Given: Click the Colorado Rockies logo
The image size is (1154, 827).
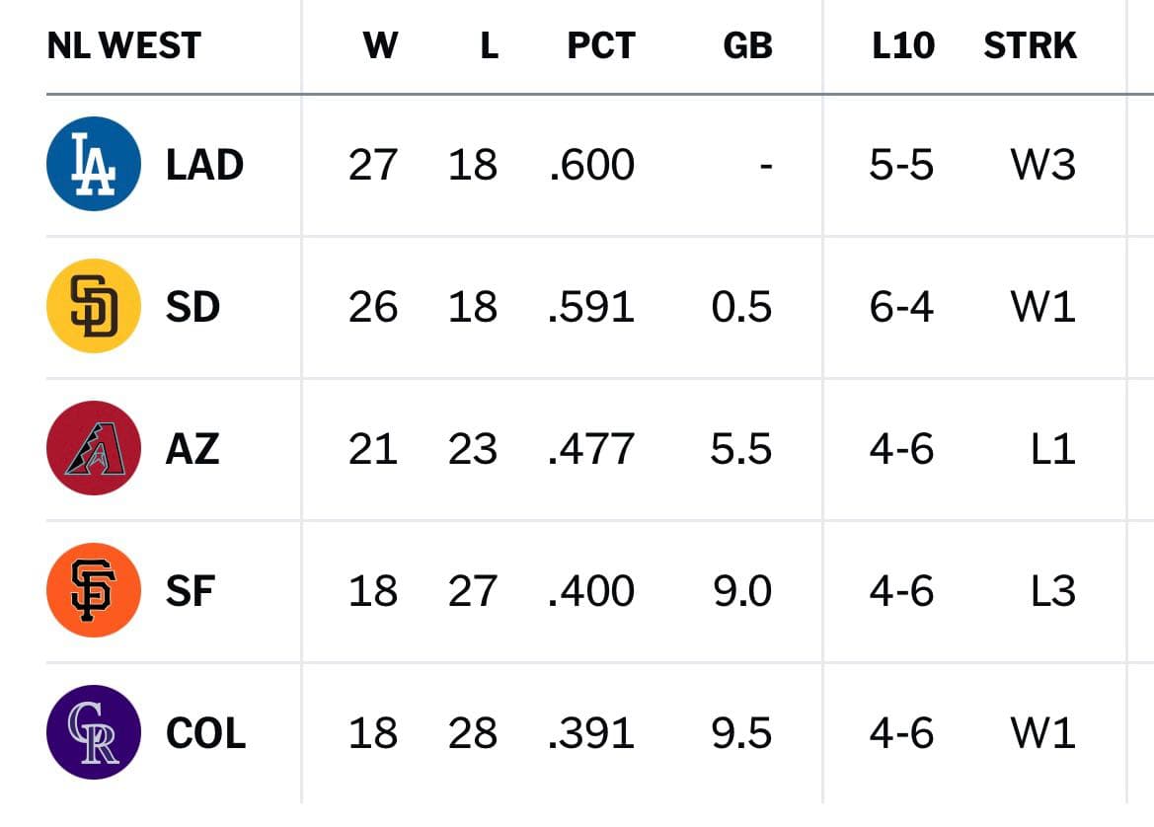Looking at the screenshot, I should click(x=94, y=732).
